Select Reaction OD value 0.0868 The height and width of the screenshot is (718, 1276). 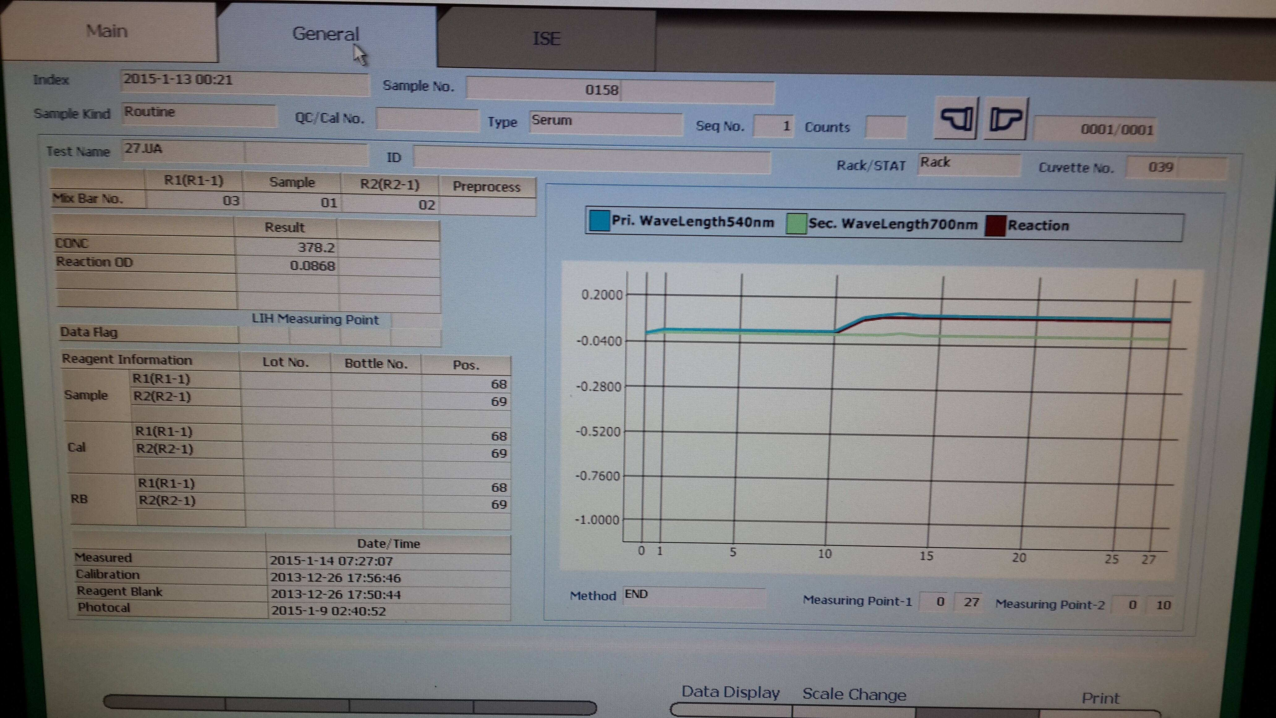[x=287, y=266]
